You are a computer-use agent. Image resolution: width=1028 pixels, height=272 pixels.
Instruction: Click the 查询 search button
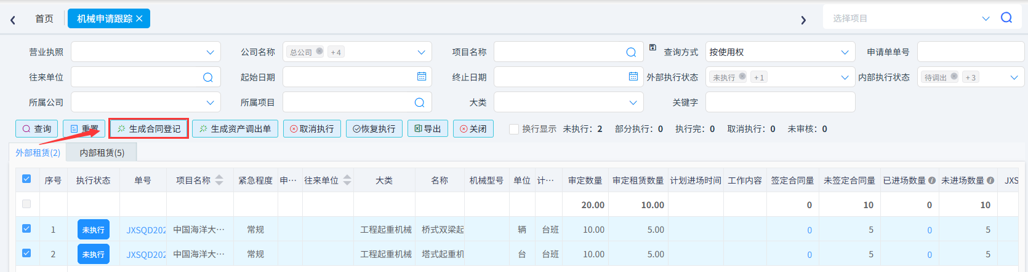[x=37, y=129]
